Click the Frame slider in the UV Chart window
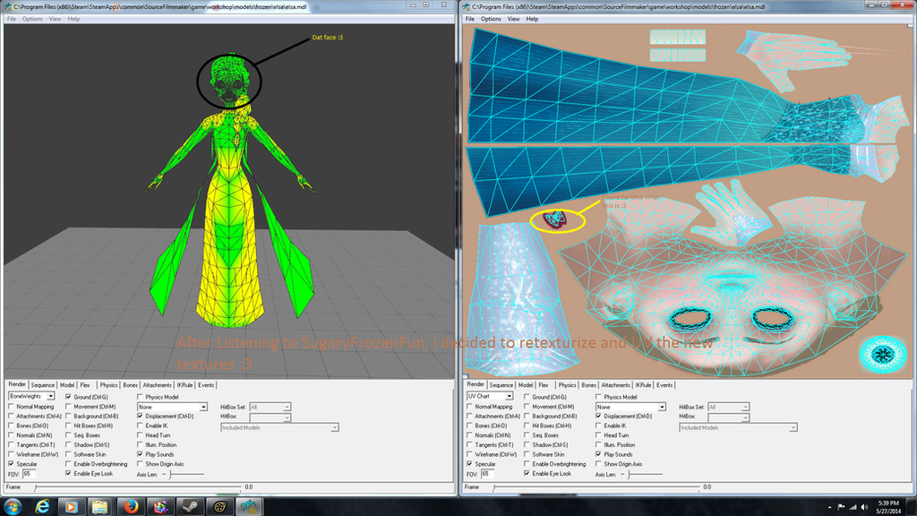The height and width of the screenshot is (516, 917). (x=596, y=486)
